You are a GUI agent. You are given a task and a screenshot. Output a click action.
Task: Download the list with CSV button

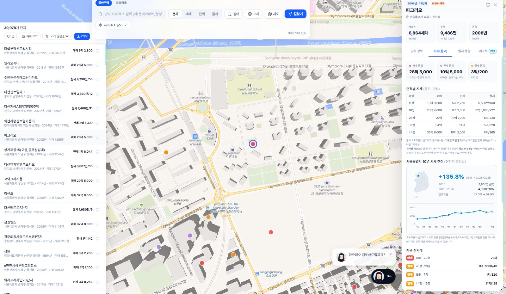(82, 36)
